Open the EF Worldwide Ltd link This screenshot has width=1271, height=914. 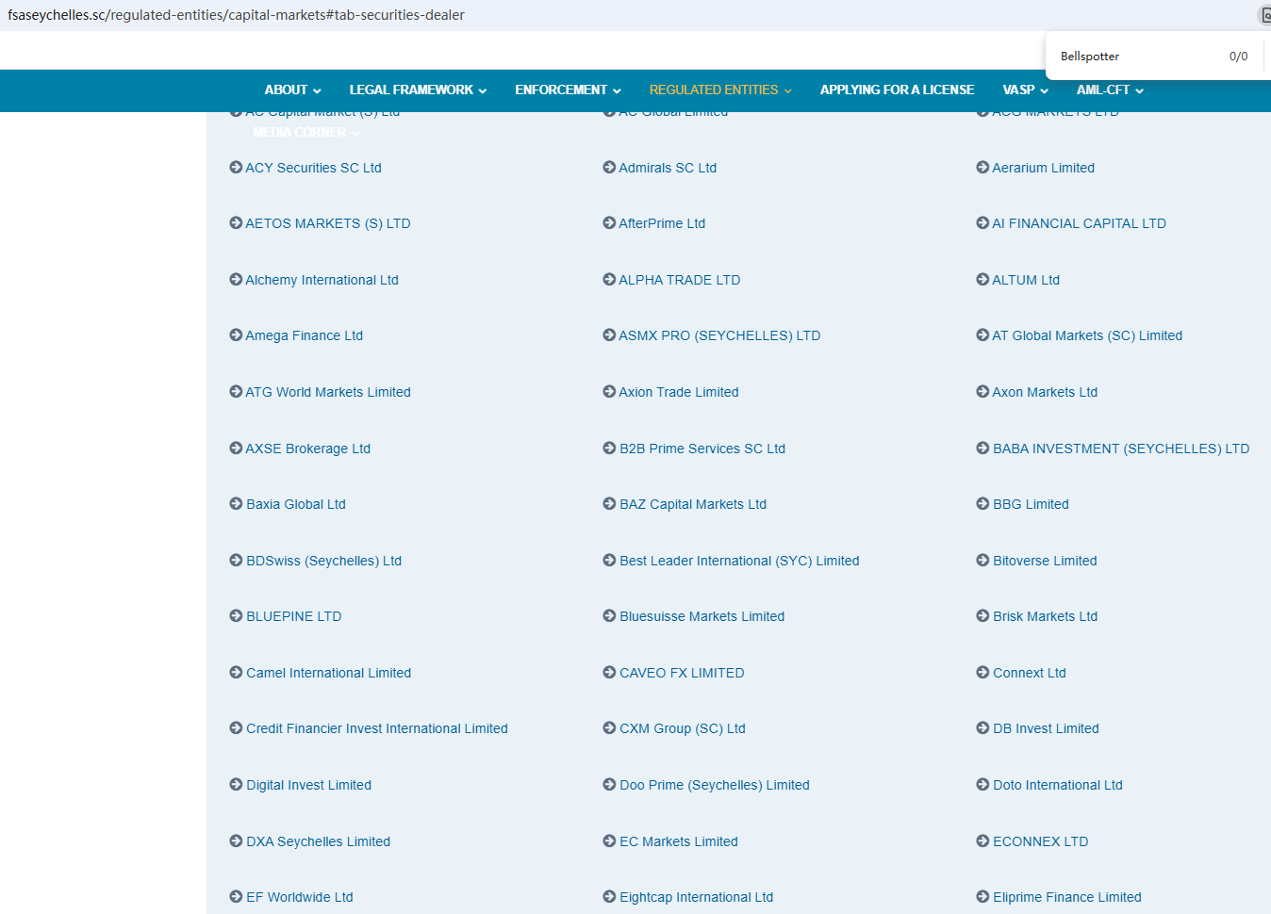click(300, 897)
